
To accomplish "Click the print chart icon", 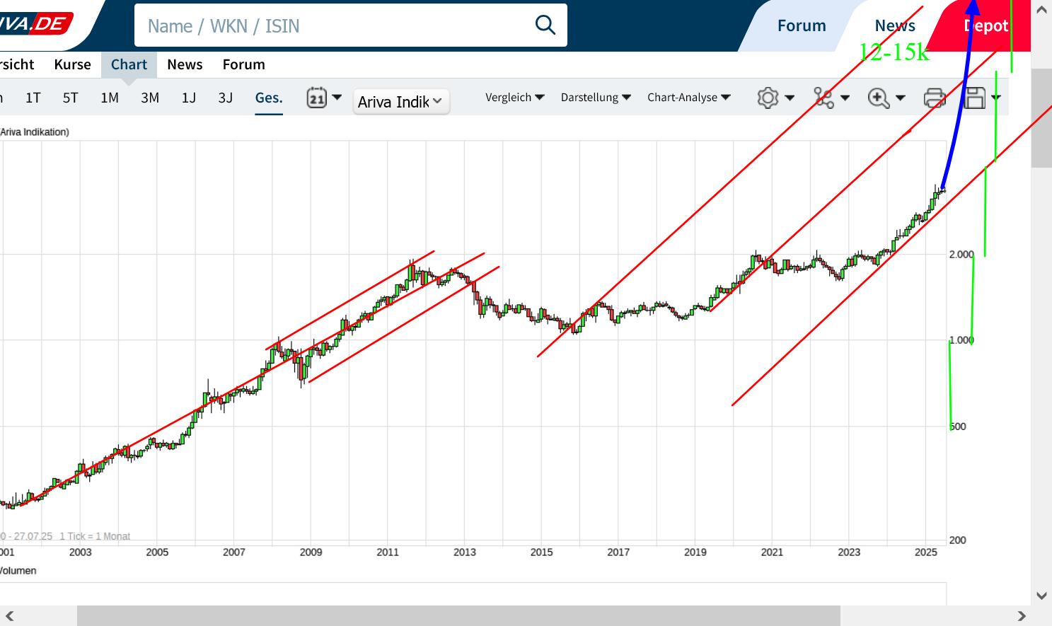I will coord(935,98).
